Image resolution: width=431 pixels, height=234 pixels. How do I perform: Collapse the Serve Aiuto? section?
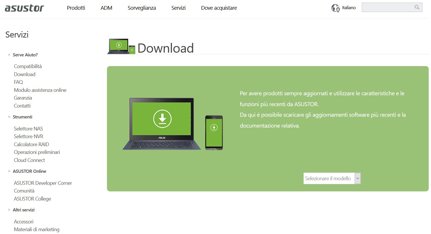25,55
